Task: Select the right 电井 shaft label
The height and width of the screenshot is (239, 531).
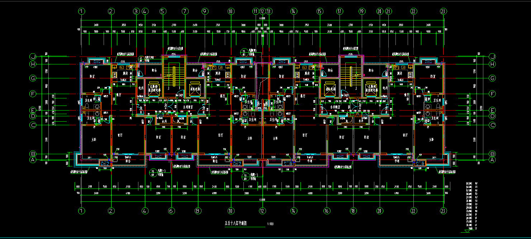Action: [x=385, y=88]
